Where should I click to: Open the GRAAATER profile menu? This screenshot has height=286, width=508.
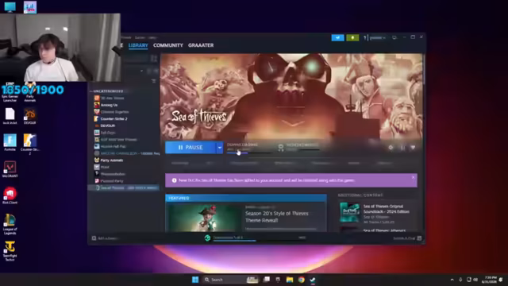[201, 45]
